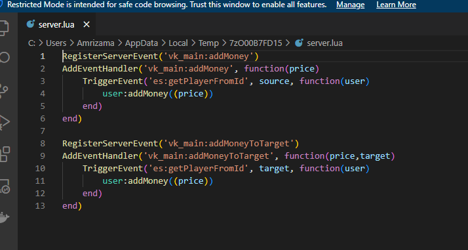The image size is (468, 250).
Task: Click Amrizama in the breadcrumb path
Action: click(x=96, y=43)
